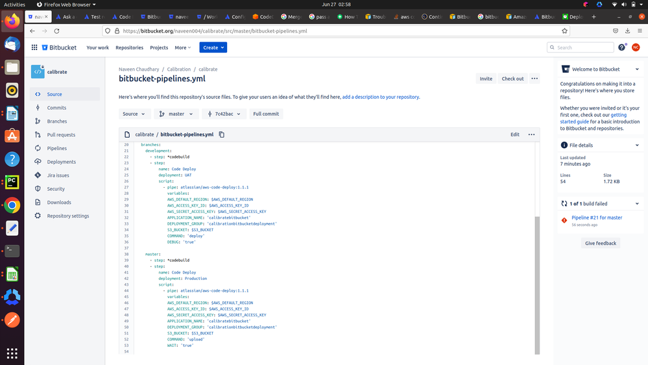Open a new Firefox tab with plus
This screenshot has height=365, width=648.
pos(594,16)
